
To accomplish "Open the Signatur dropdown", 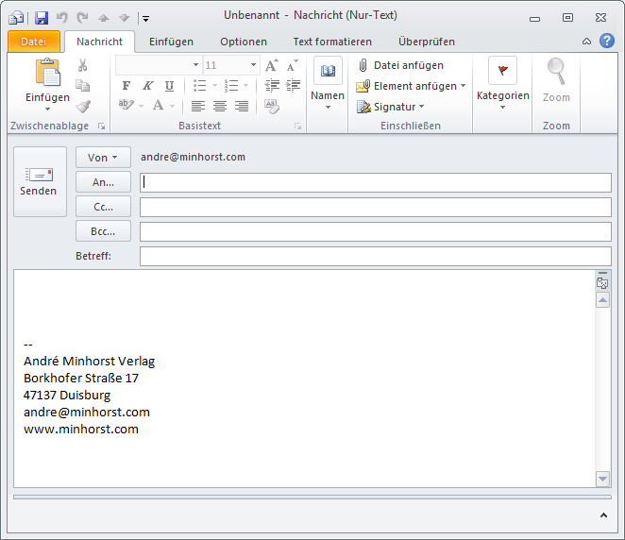I will pyautogui.click(x=391, y=107).
